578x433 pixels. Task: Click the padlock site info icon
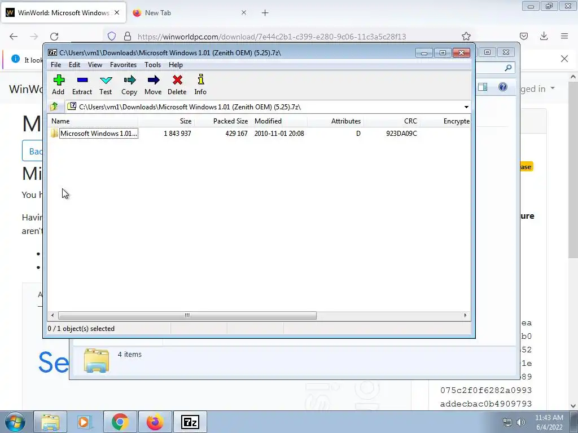coord(128,36)
